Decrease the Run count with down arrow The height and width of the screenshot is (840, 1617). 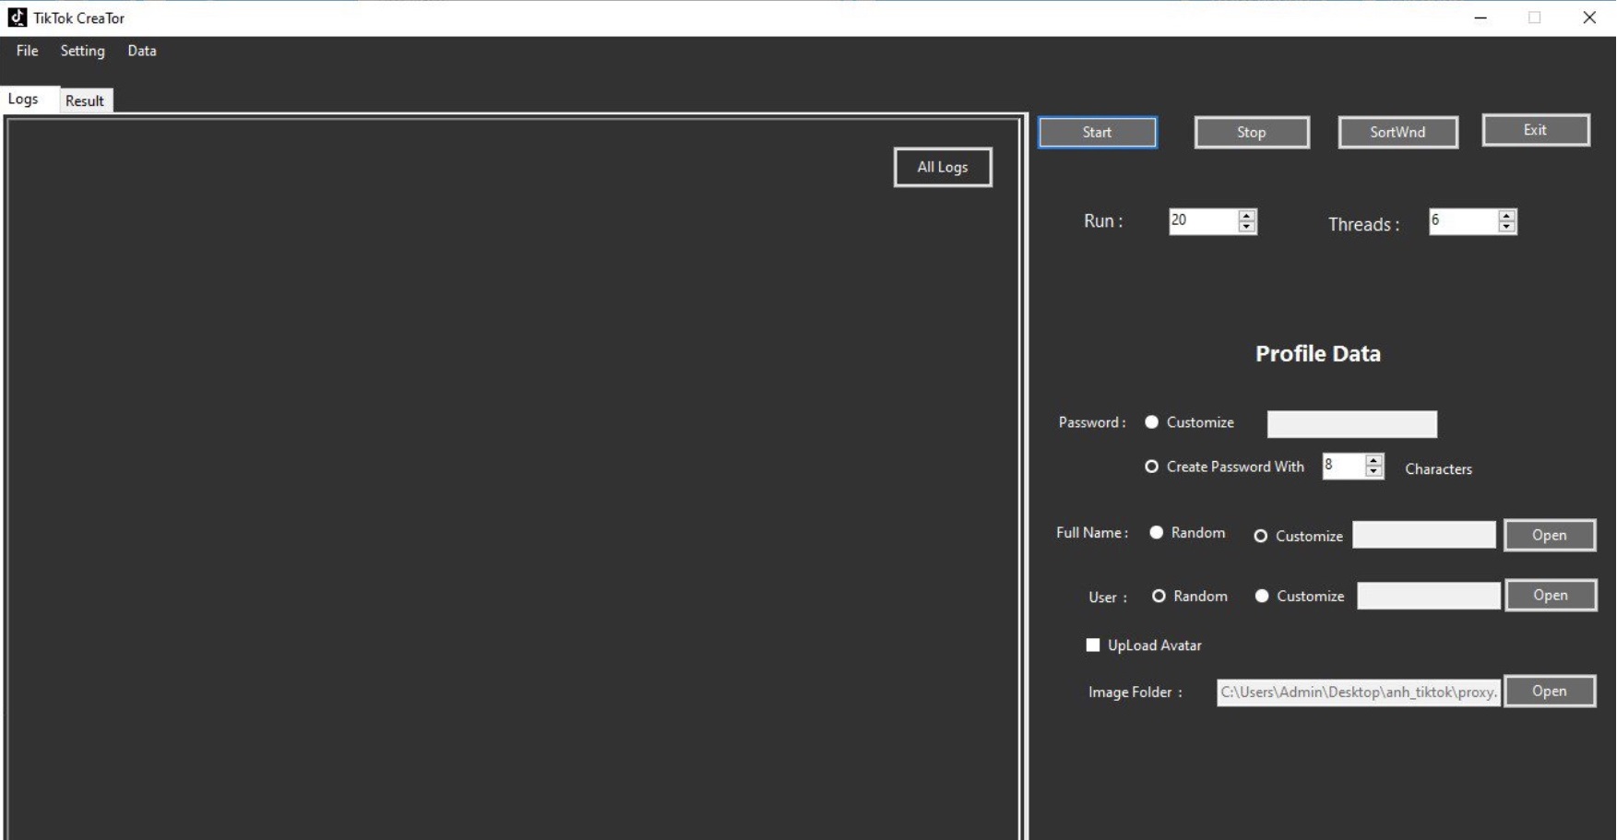tap(1246, 228)
